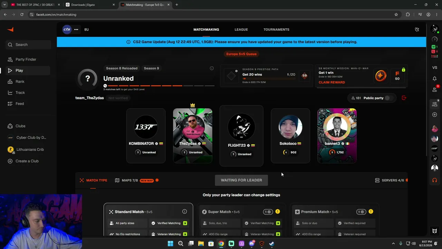Switch to the Season 8 Reloaded tab
Screen dimensions: 442x249
coord(122,68)
